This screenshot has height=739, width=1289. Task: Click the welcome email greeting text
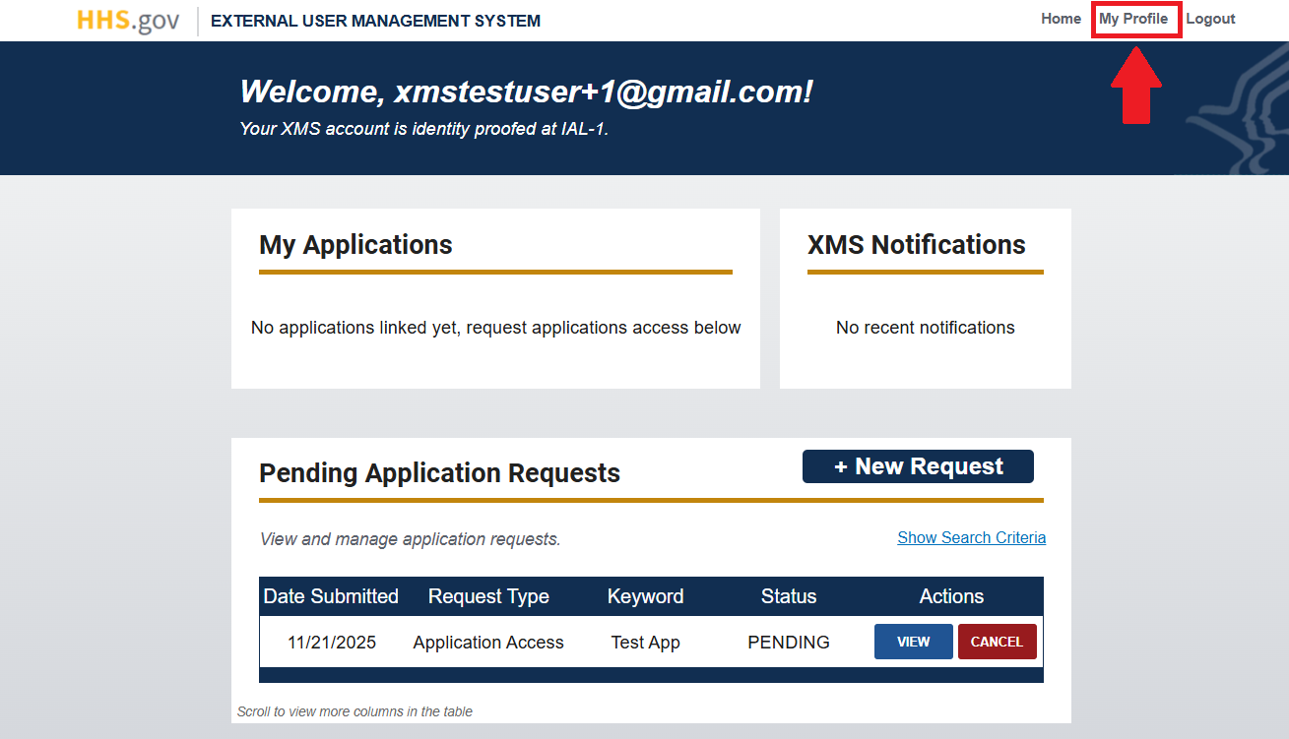click(526, 92)
